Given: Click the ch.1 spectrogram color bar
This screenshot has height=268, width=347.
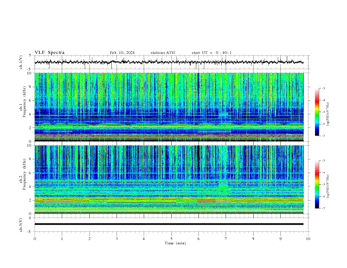Looking at the screenshot, I should (x=317, y=112).
